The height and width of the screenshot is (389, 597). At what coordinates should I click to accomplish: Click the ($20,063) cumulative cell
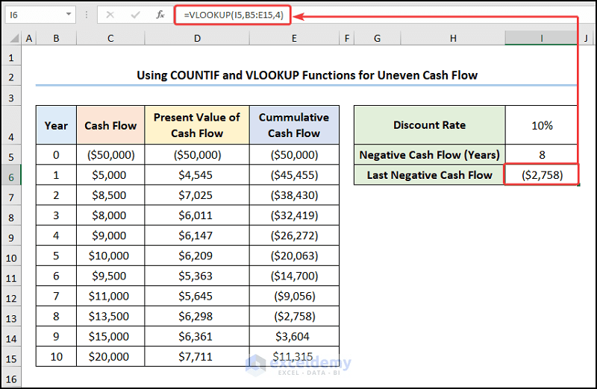tap(294, 256)
